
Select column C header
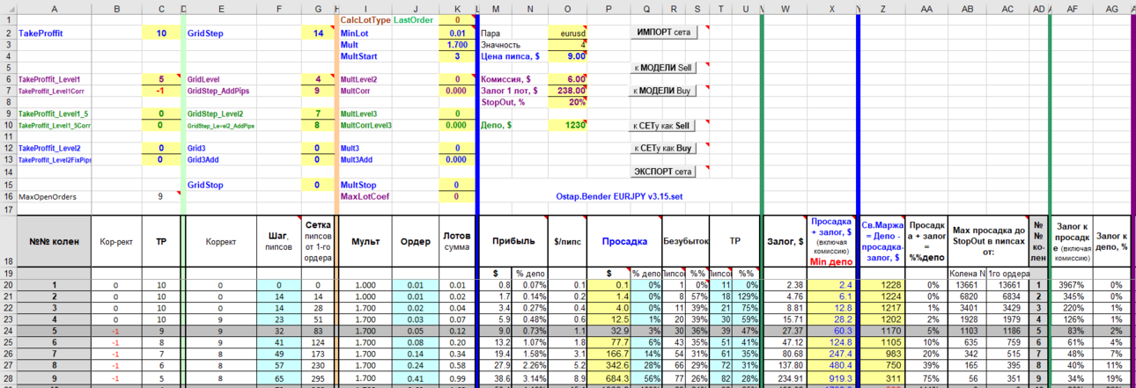(160, 8)
